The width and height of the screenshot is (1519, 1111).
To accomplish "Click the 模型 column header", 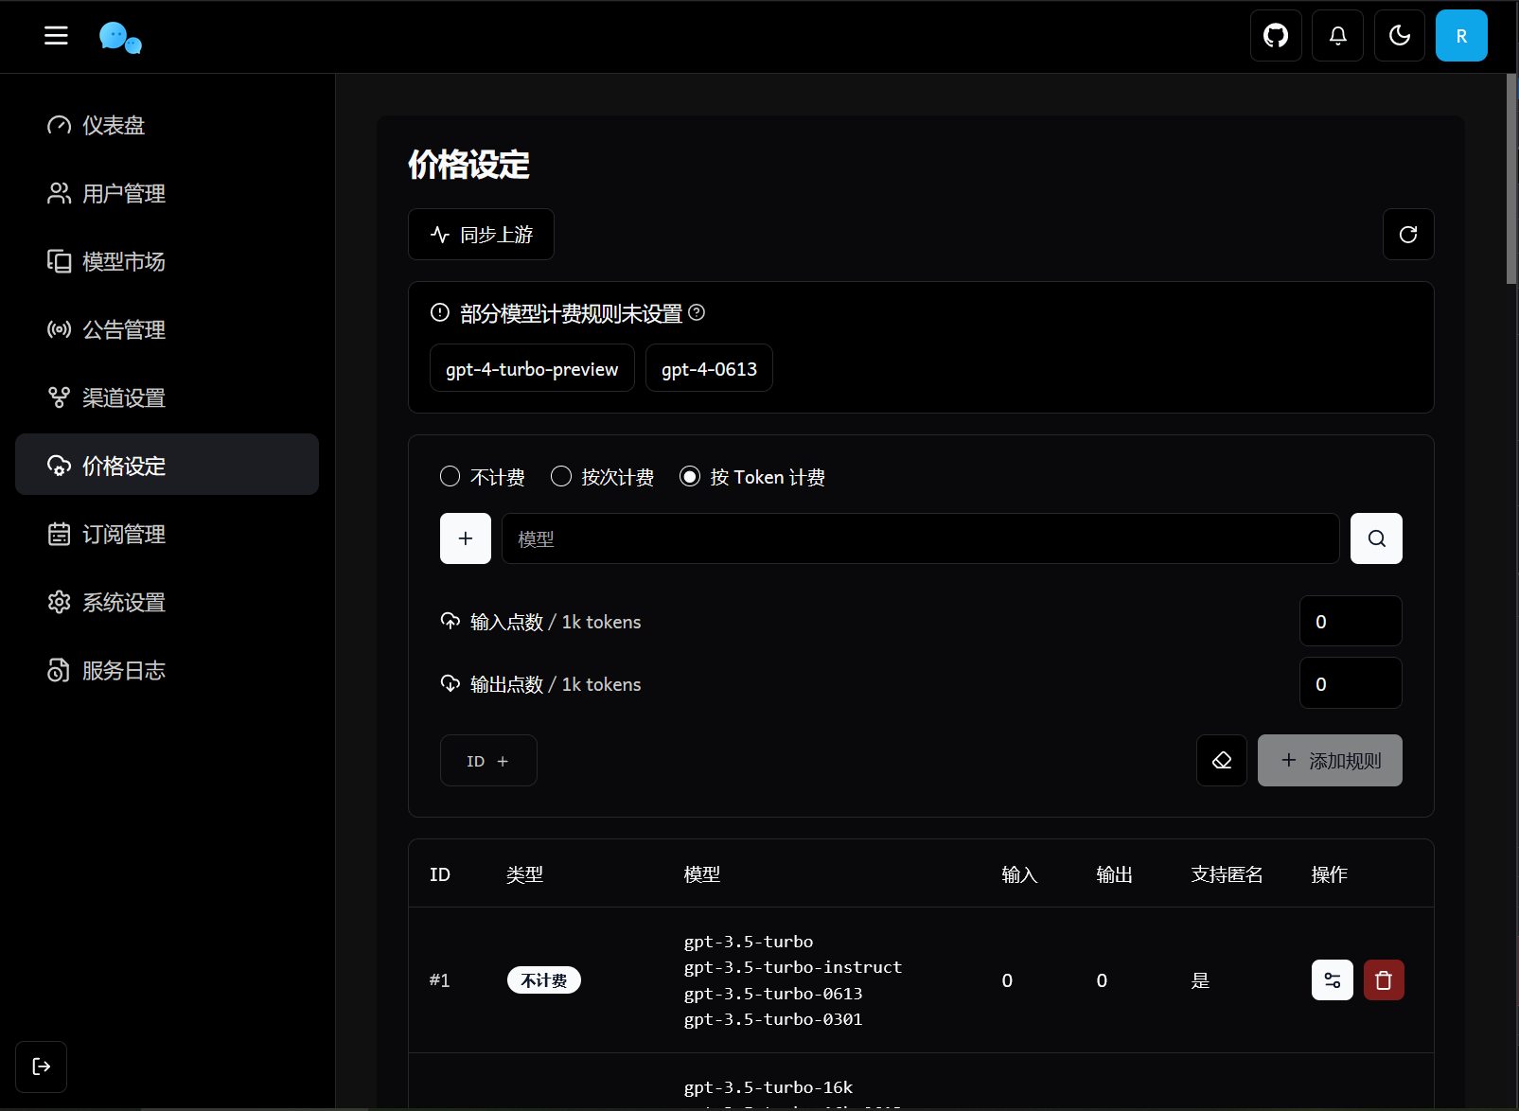I will [702, 874].
